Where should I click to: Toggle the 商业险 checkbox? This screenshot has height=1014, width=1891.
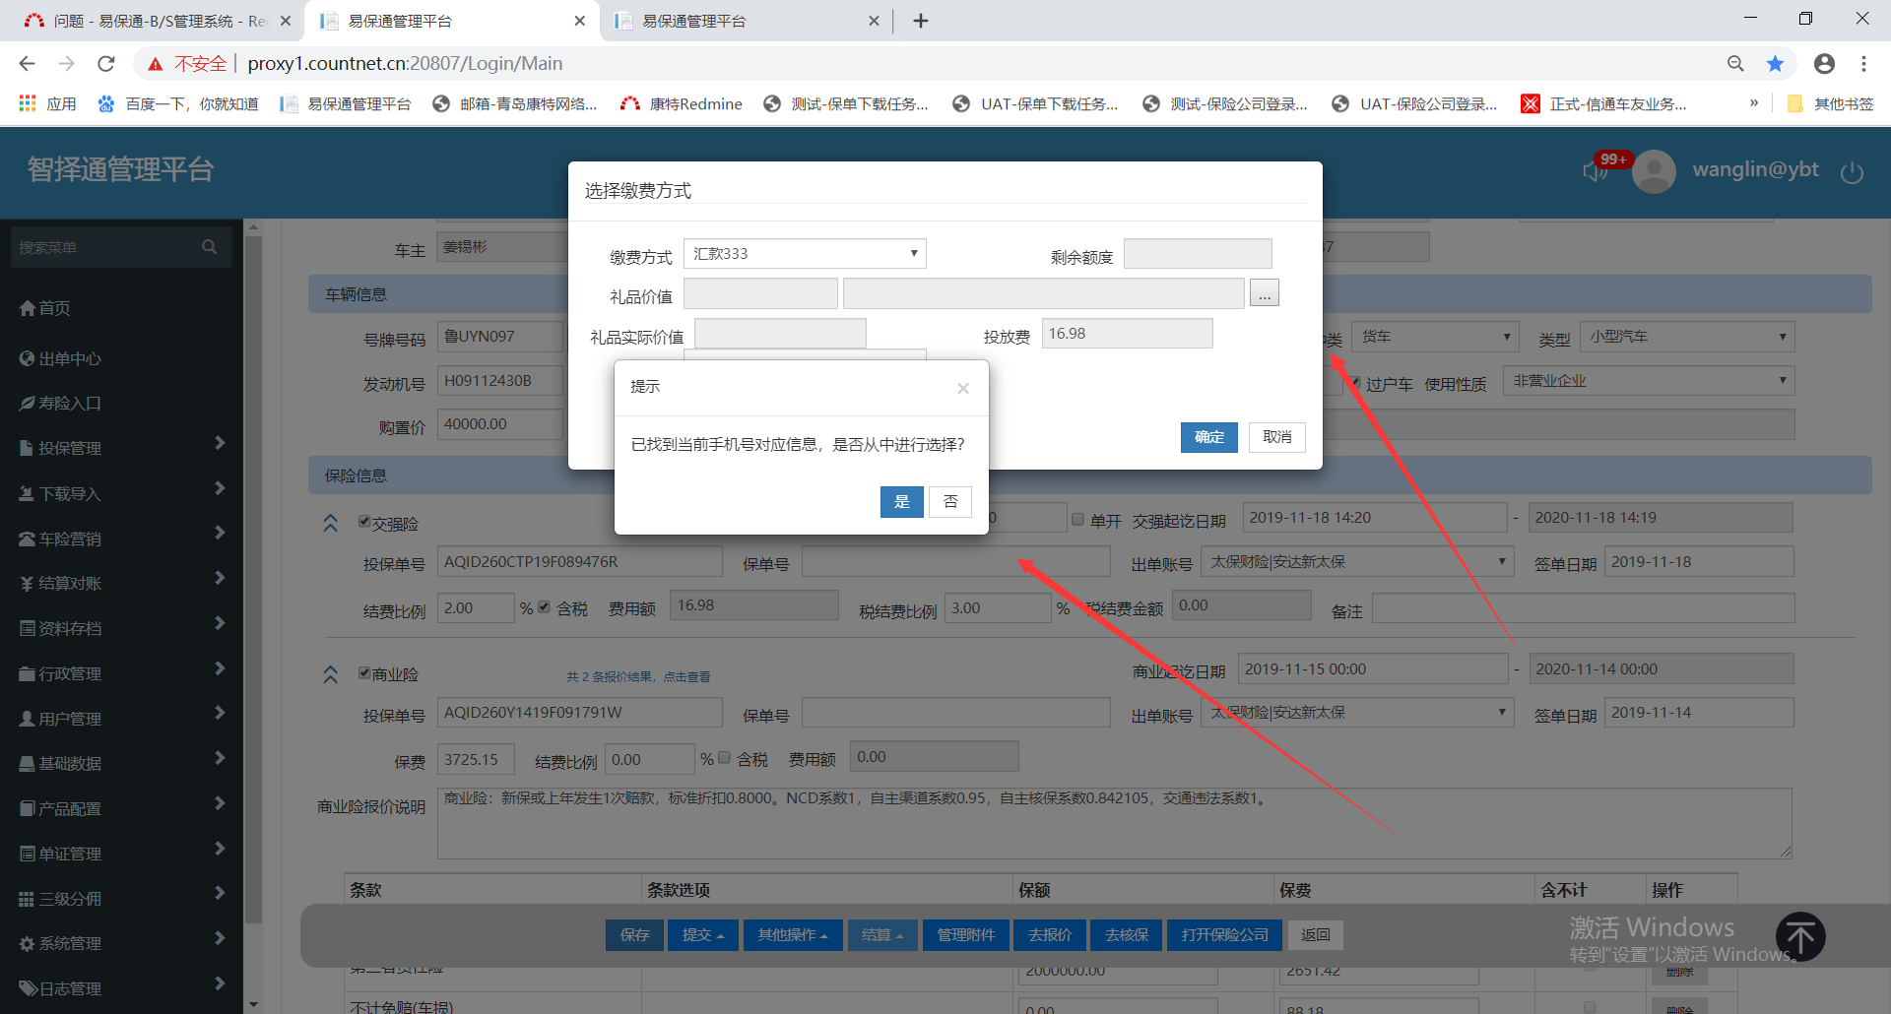coord(364,673)
